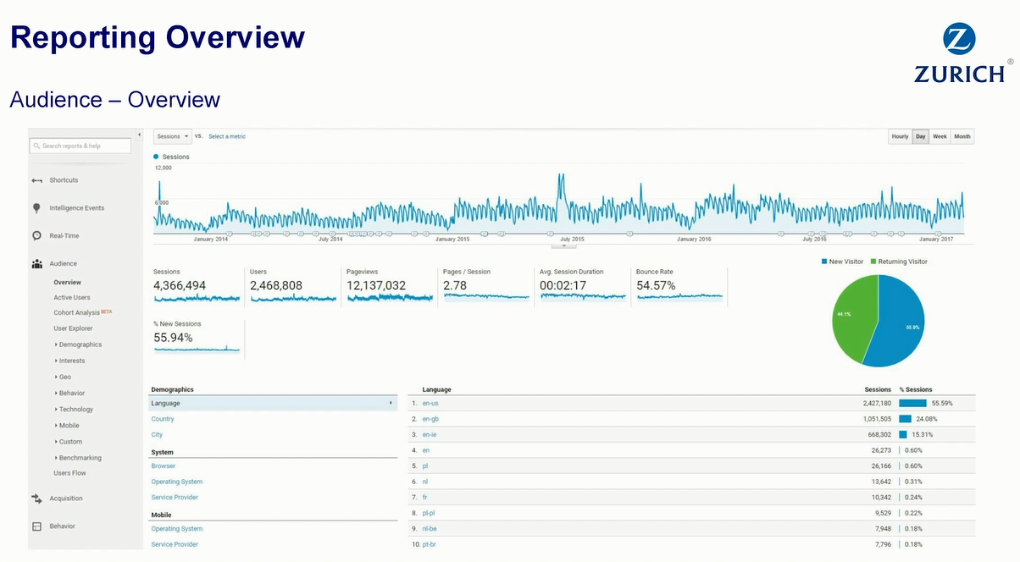This screenshot has height=562, width=1020.
Task: Click the Sessions chart legend dot
Action: pyautogui.click(x=157, y=157)
